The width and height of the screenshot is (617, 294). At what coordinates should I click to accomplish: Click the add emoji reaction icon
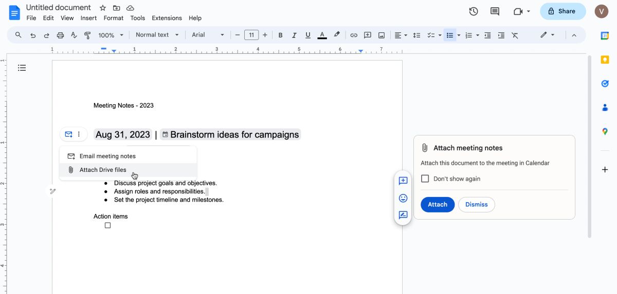[403, 198]
